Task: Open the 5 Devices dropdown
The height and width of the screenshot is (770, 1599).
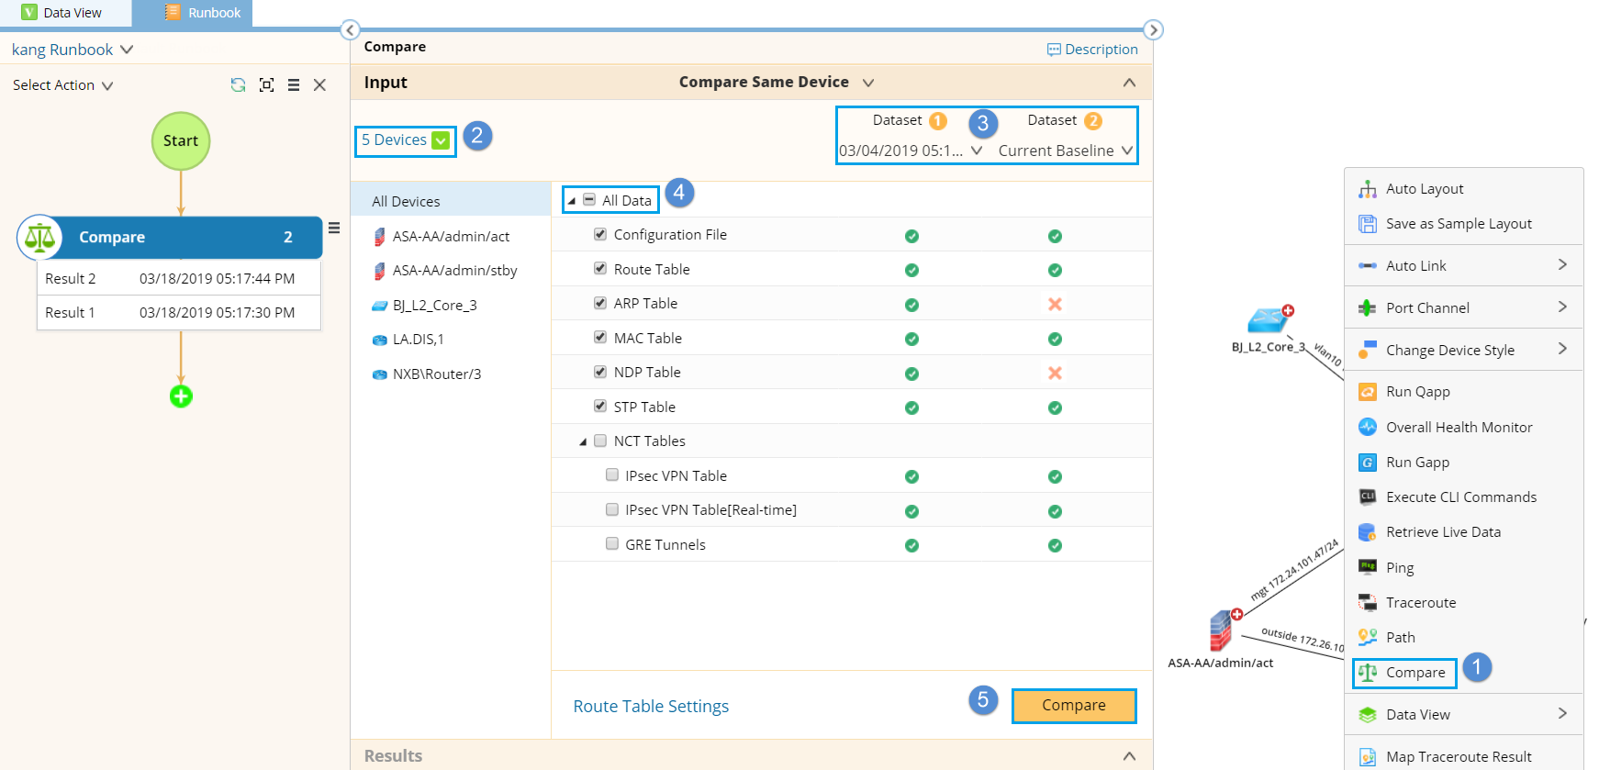Action: [x=441, y=140]
